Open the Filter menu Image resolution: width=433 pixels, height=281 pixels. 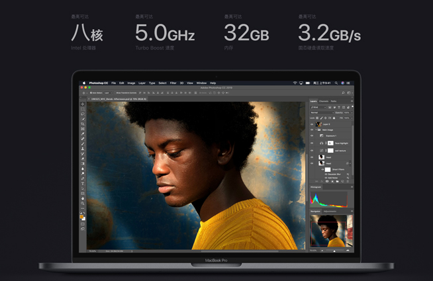tap(173, 83)
